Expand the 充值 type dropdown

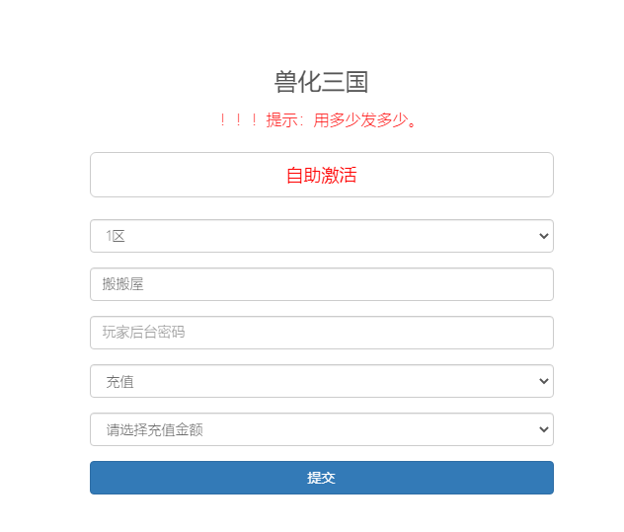(x=321, y=381)
